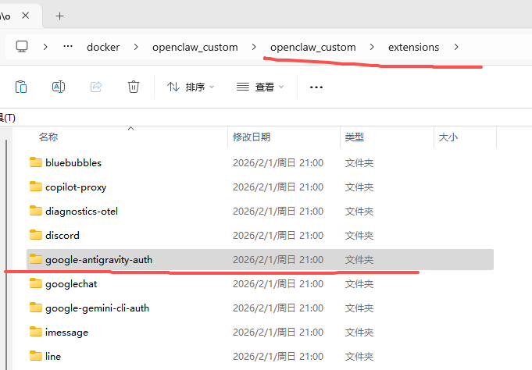
Task: Expand the chevron just before the extensions breadcrumb
Action: (x=372, y=47)
